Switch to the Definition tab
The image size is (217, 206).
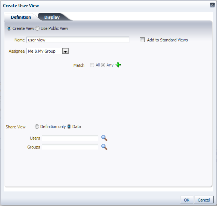point(21,17)
